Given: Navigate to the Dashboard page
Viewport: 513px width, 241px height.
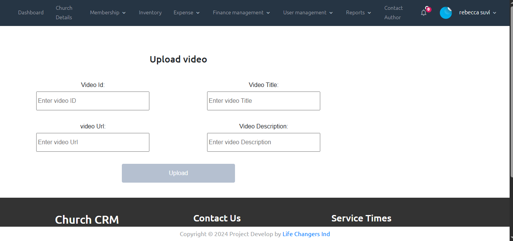Looking at the screenshot, I should click(x=31, y=12).
